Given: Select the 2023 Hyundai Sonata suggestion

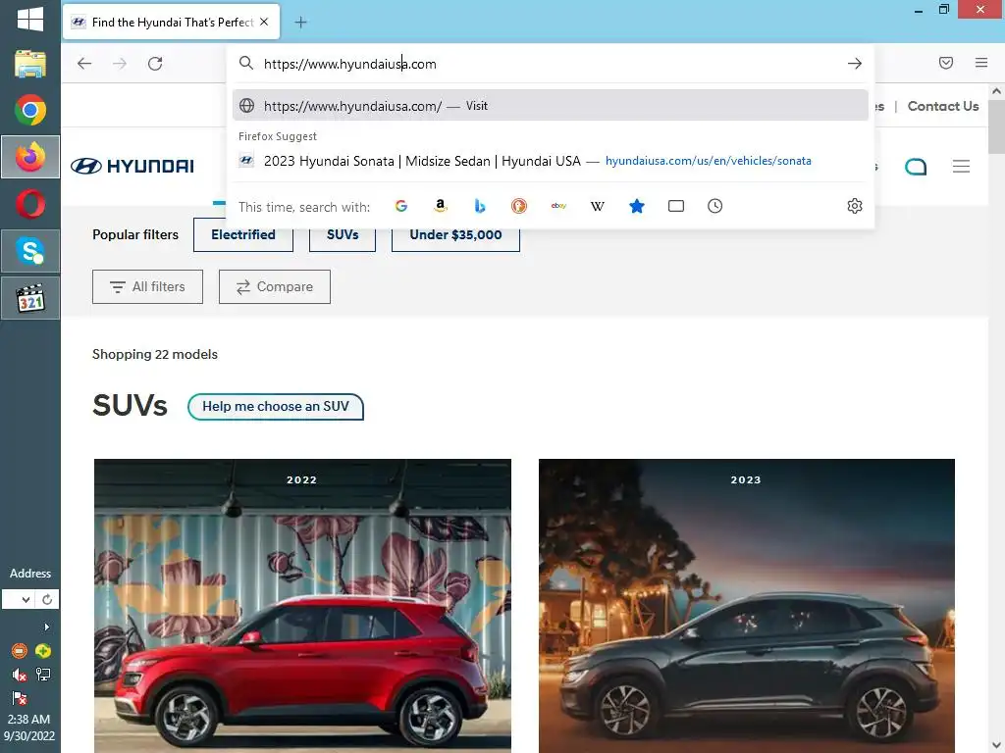Looking at the screenshot, I should tap(550, 161).
